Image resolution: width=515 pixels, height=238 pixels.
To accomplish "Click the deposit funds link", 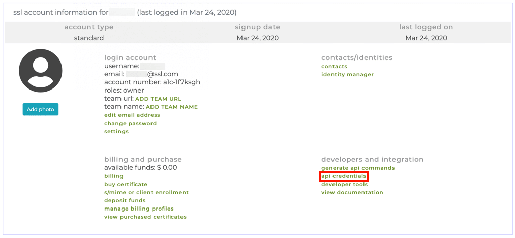I will [x=125, y=200].
